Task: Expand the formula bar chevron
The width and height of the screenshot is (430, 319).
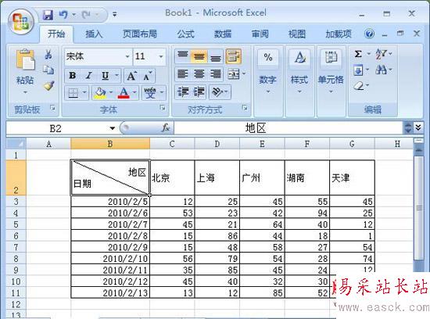Action: (418, 127)
